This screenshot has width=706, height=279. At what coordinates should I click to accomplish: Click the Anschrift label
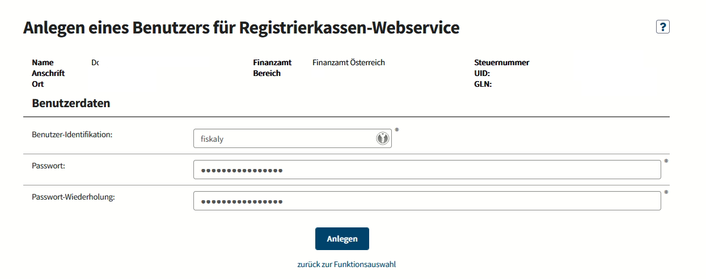tap(48, 73)
